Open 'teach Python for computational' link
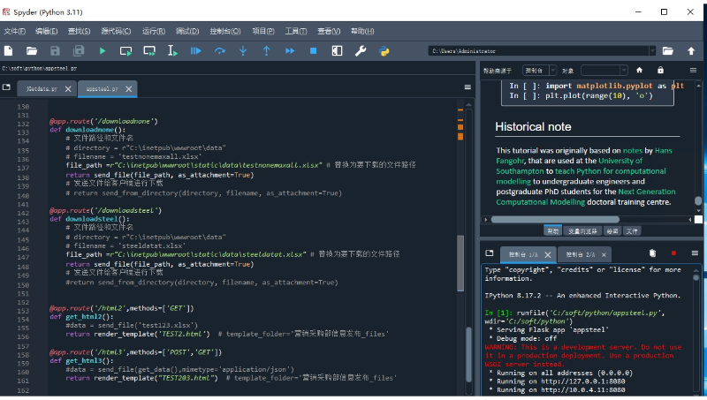The height and width of the screenshot is (400, 707). tap(610, 171)
